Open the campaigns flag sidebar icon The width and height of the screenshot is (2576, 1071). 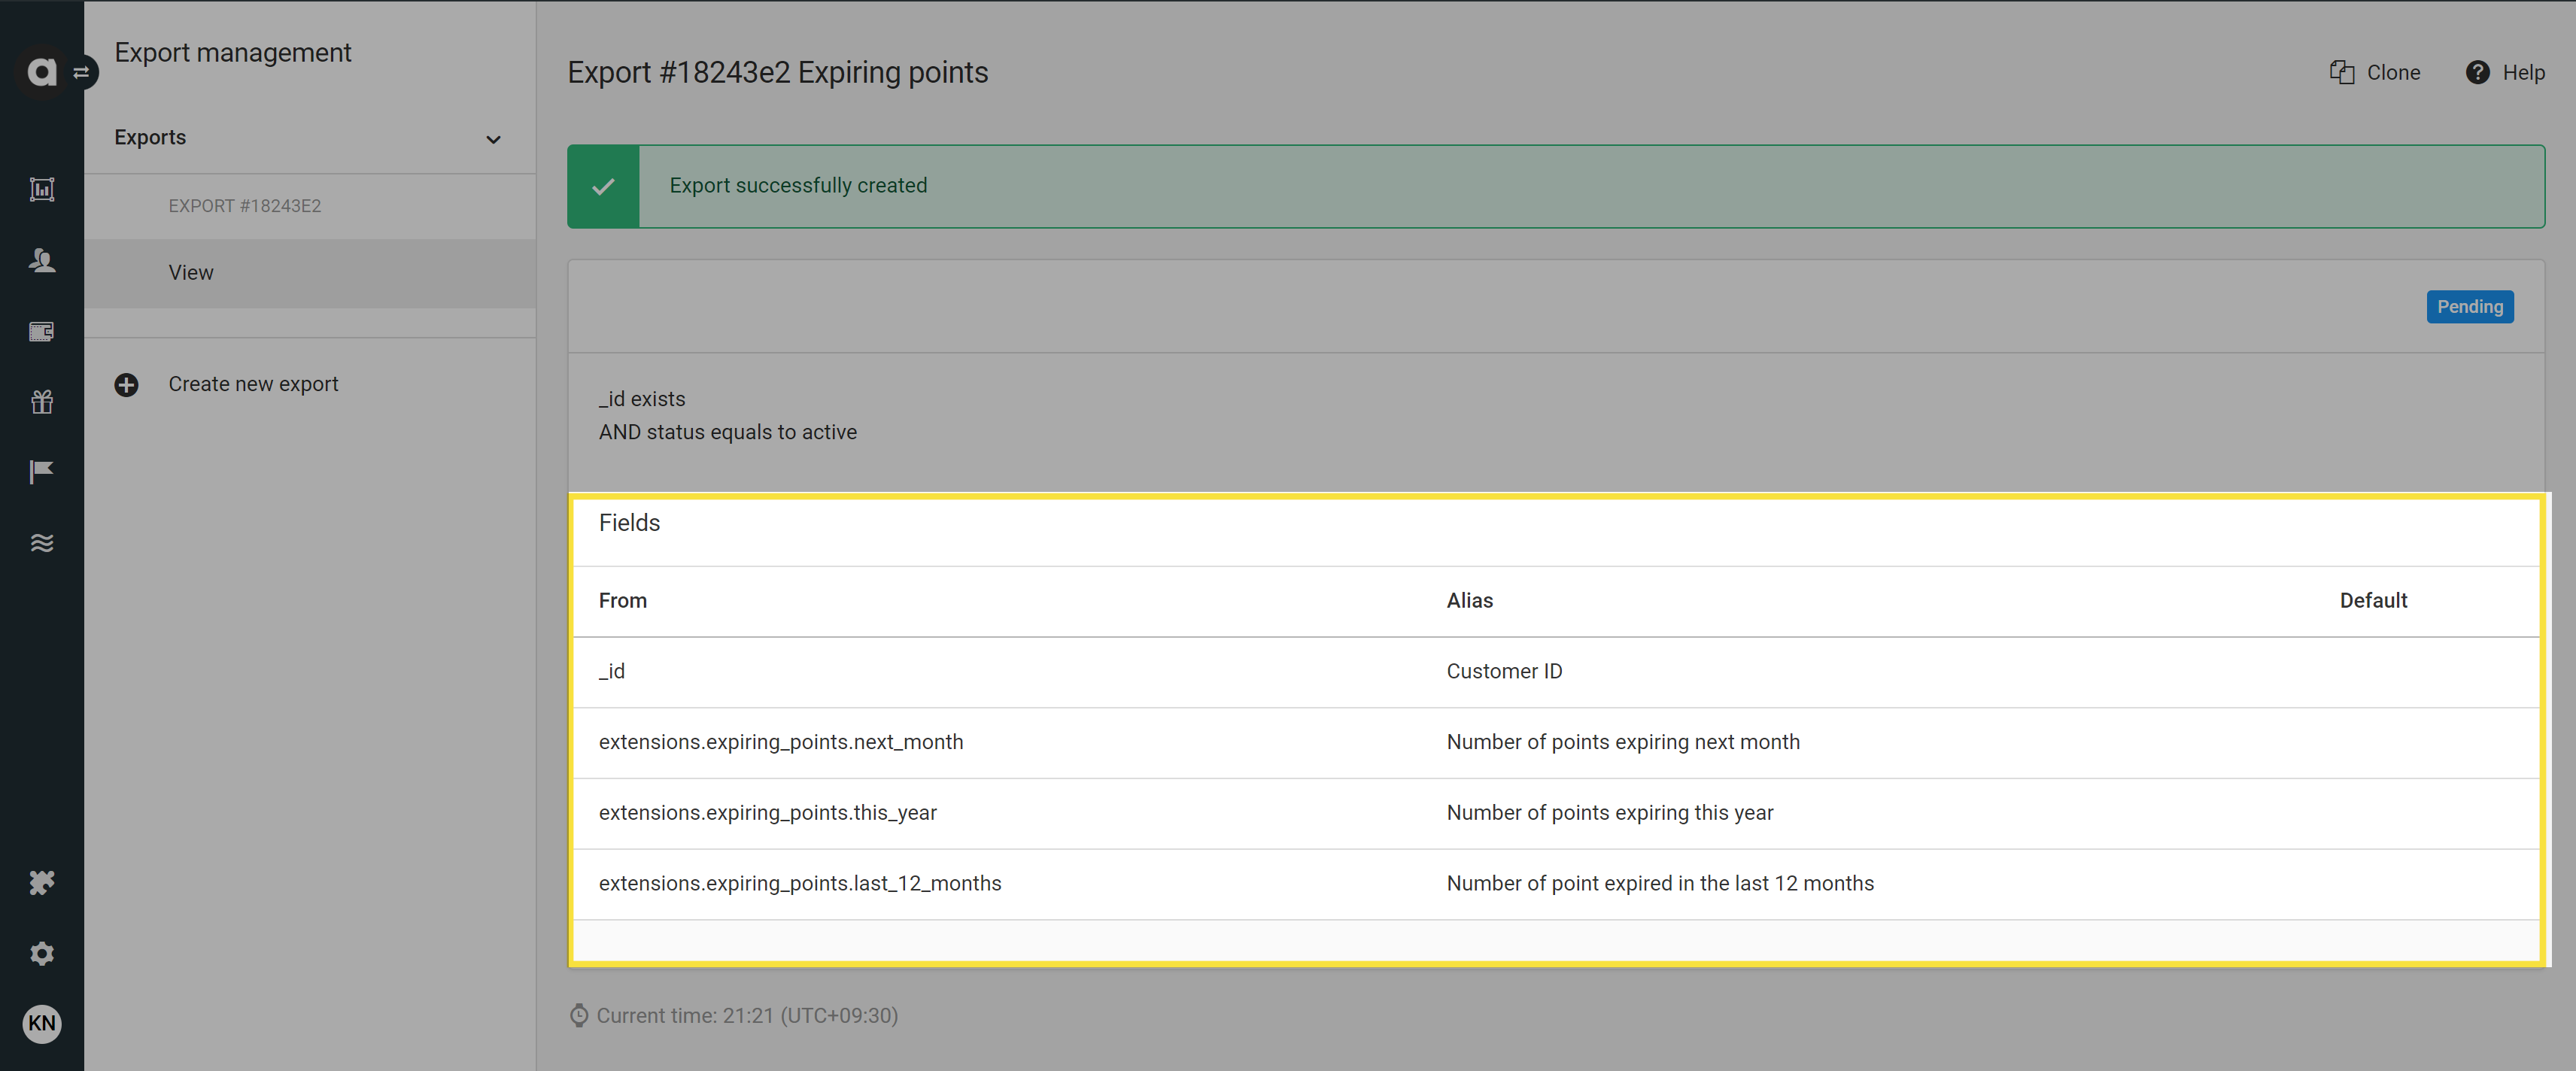click(41, 472)
